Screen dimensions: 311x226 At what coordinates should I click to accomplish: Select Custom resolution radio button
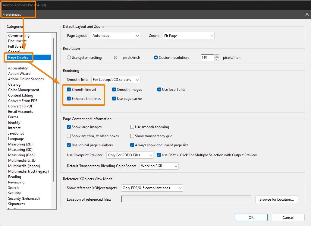[156, 58]
